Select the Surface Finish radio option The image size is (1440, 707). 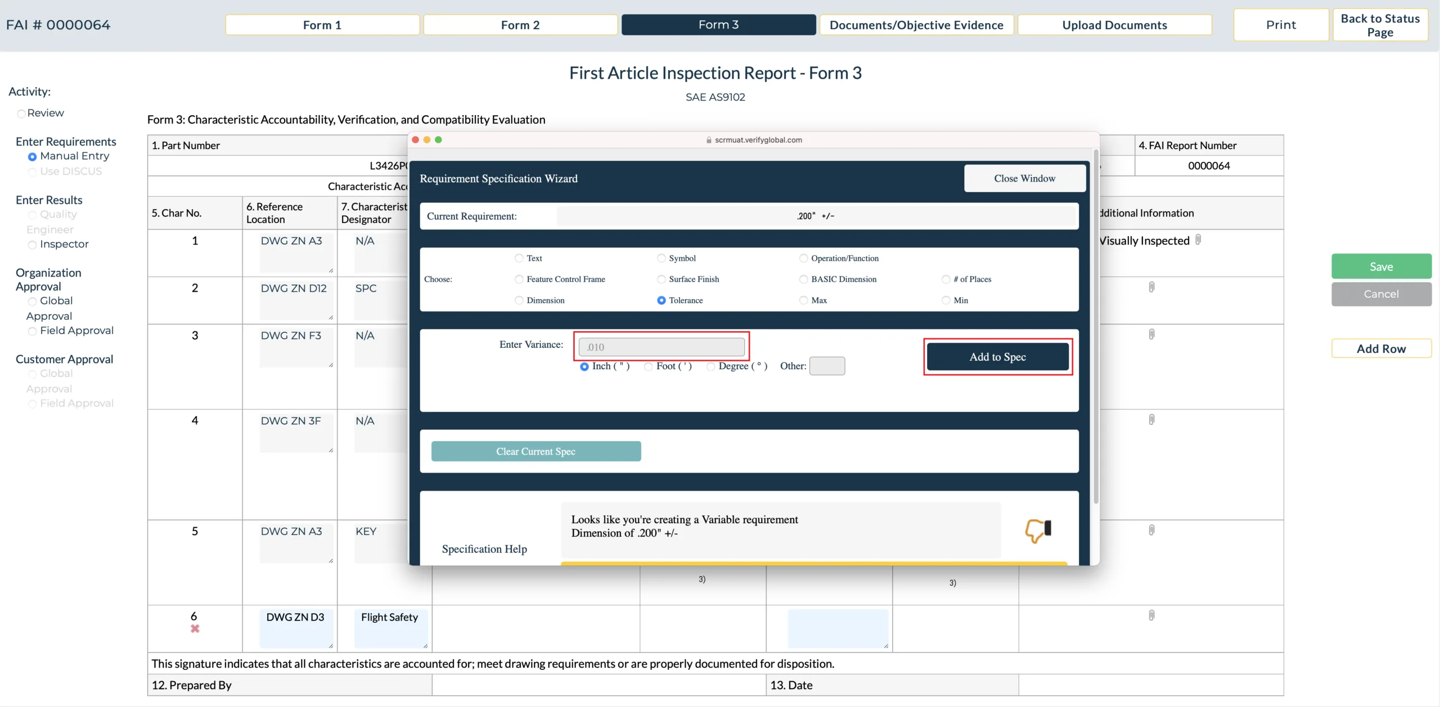[x=661, y=279]
